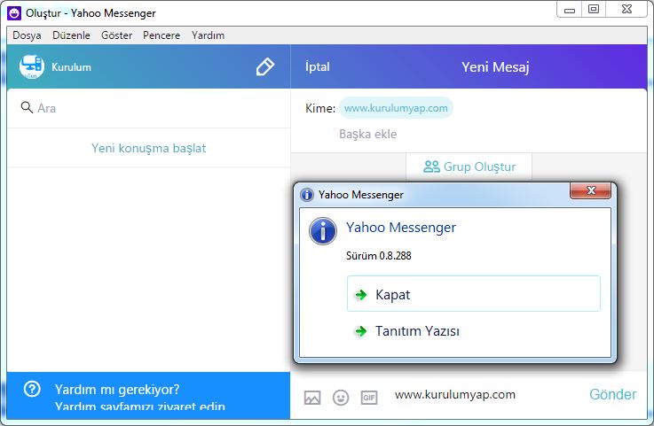Viewport: 654px width, 426px height.
Task: Click the Yardım mı gerekiyor? help banner
Action: [x=148, y=396]
